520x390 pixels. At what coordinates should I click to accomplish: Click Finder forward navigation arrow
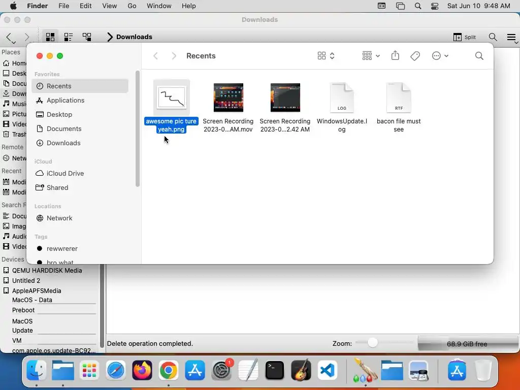(x=174, y=56)
